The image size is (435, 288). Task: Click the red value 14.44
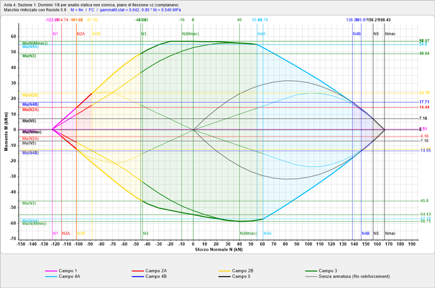pos(424,107)
